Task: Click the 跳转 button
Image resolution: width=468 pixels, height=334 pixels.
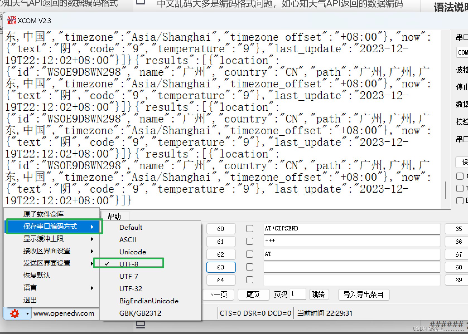Action: (x=319, y=294)
